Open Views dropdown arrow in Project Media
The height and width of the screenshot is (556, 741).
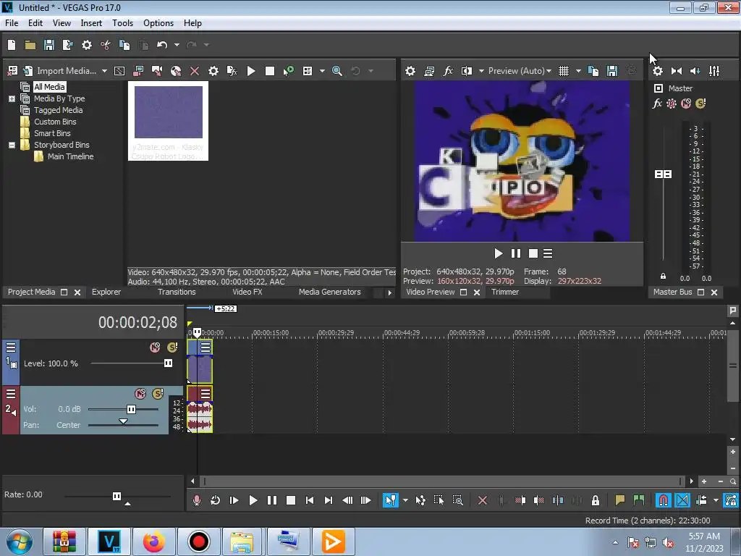(x=322, y=71)
